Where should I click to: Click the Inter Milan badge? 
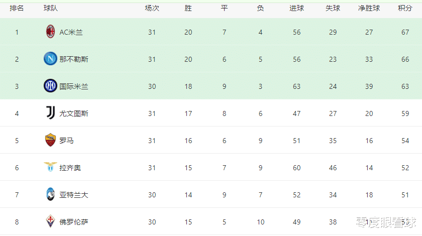(50, 86)
